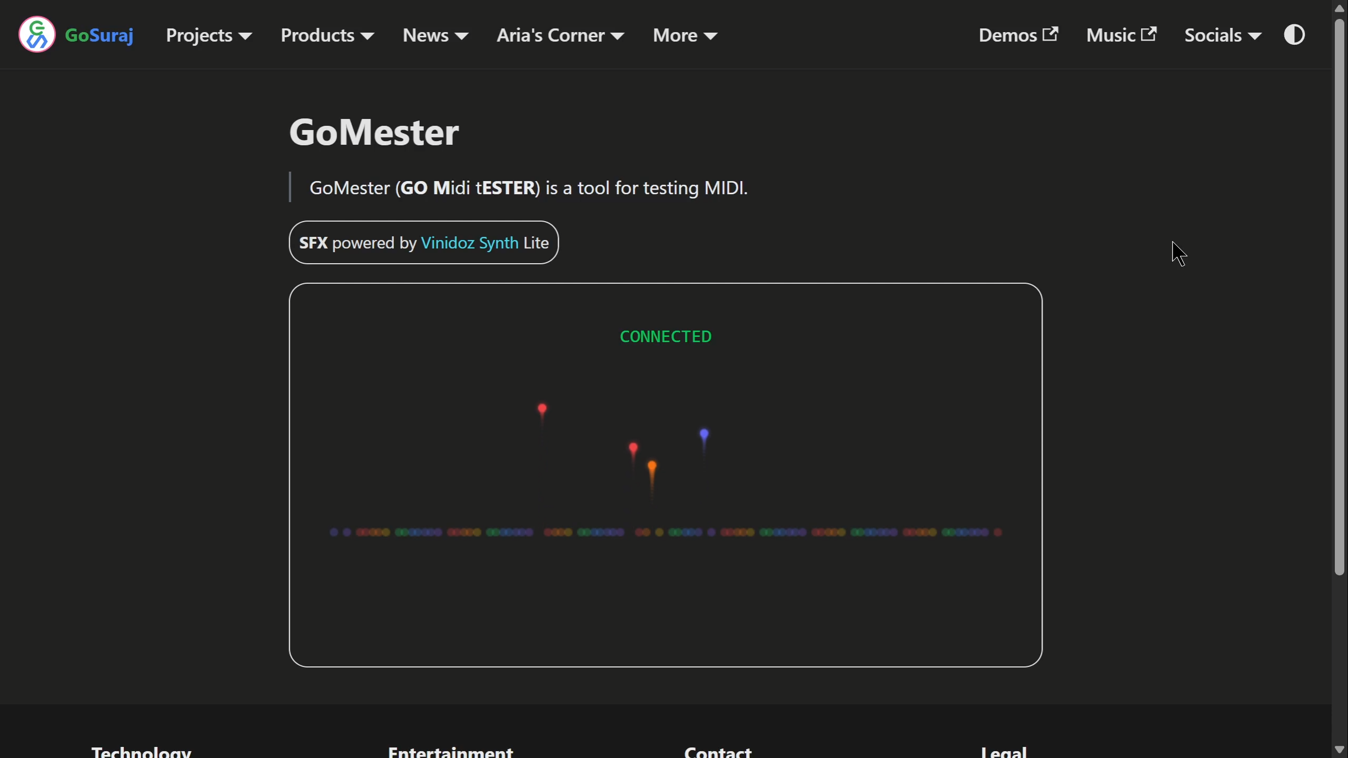Open the GoSuraj home link text
Screen dimensions: 1348x758
(x=99, y=35)
